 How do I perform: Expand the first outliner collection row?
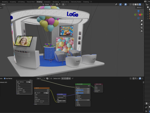[148, 10]
